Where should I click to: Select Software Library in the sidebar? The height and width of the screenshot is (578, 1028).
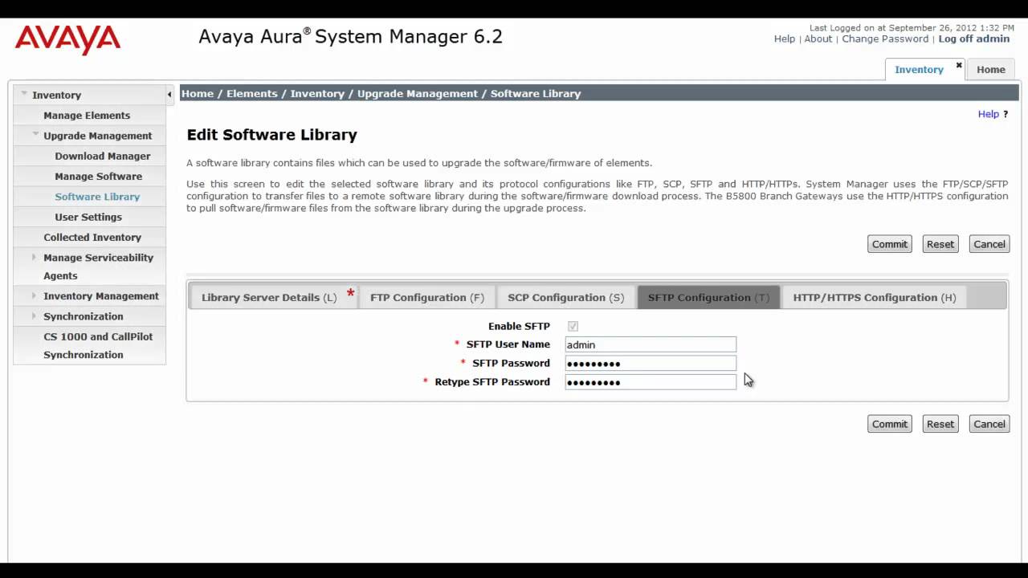click(97, 197)
